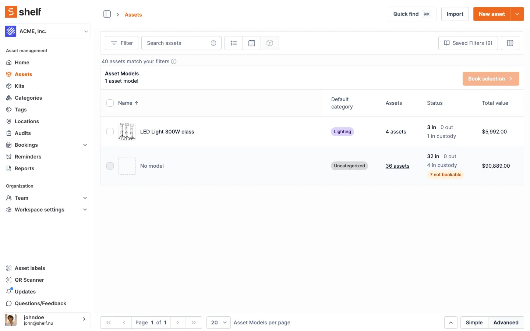Click the Shelf logo

click(23, 12)
